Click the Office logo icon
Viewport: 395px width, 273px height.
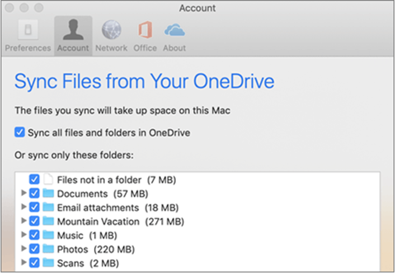click(x=145, y=30)
